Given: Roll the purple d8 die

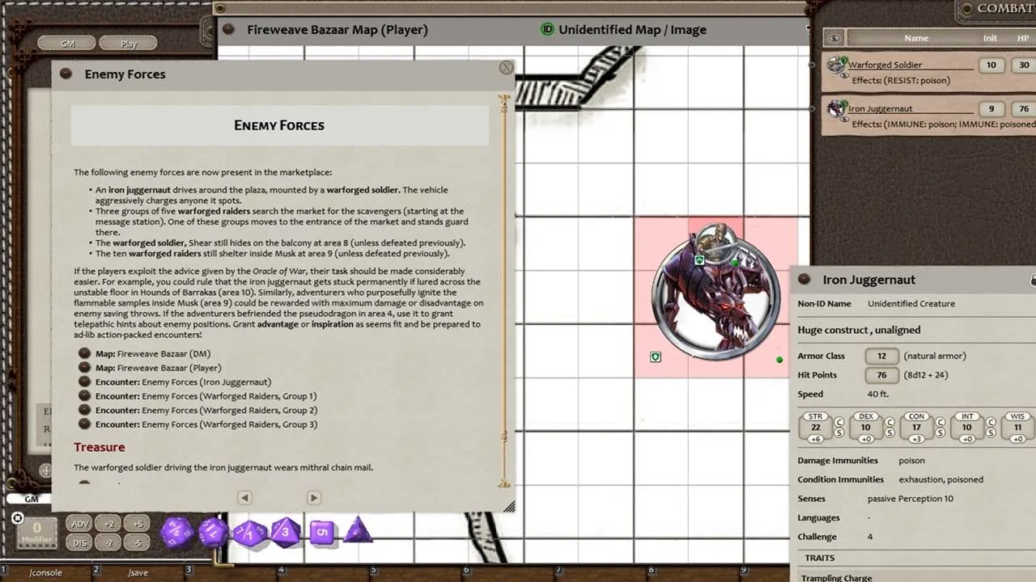Looking at the screenshot, I should (285, 532).
